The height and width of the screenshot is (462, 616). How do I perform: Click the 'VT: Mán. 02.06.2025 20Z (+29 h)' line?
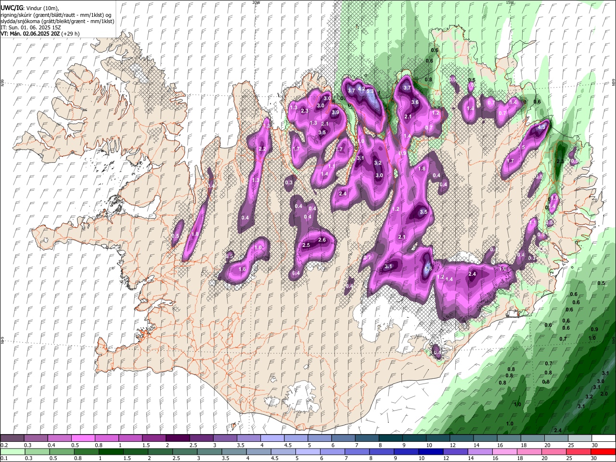coord(40,34)
